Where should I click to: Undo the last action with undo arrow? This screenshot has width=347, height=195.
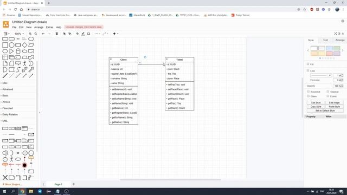pos(43,34)
